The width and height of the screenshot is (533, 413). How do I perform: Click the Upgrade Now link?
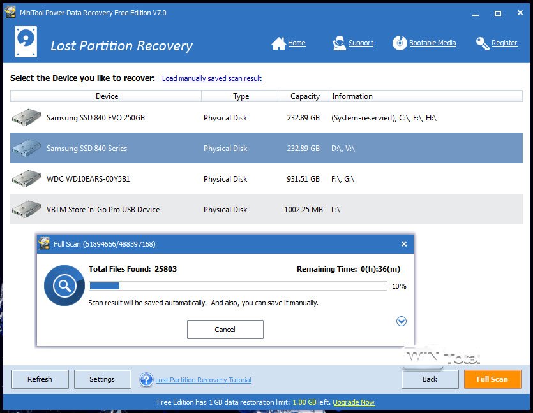pos(354,402)
